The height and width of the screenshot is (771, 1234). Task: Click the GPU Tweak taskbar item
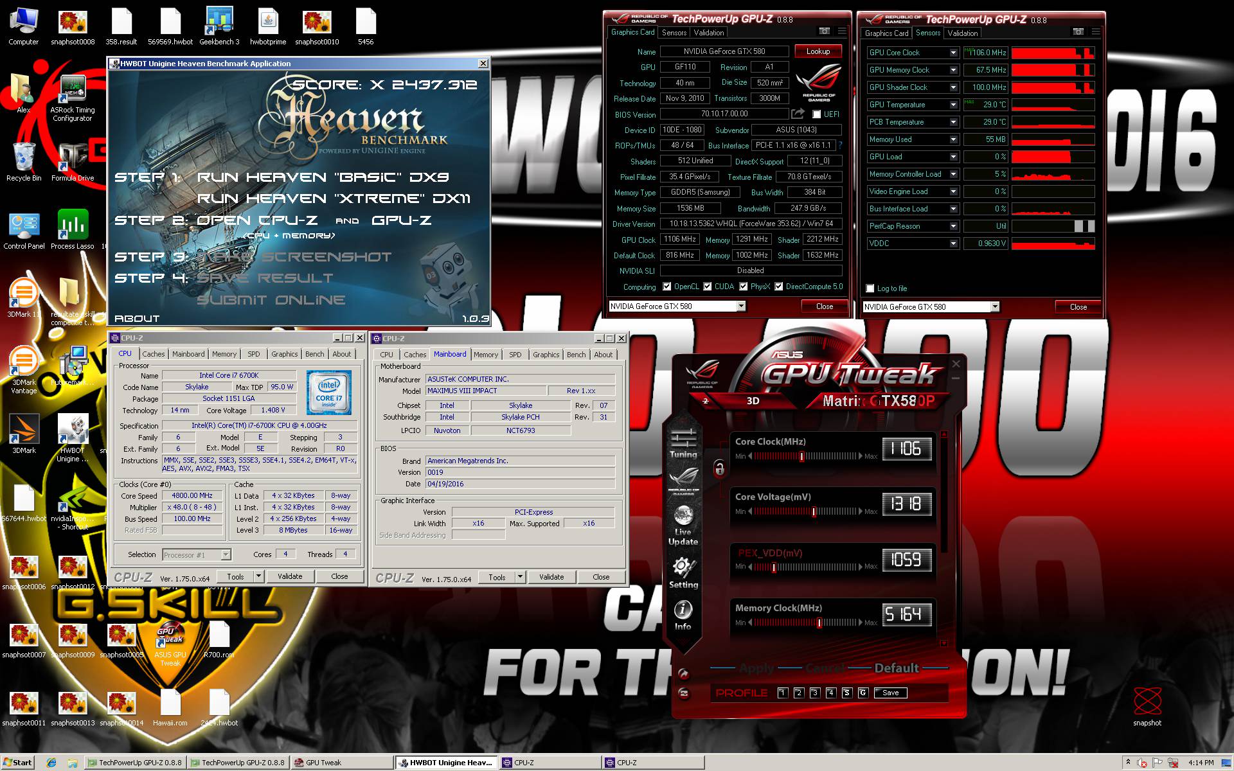click(343, 763)
